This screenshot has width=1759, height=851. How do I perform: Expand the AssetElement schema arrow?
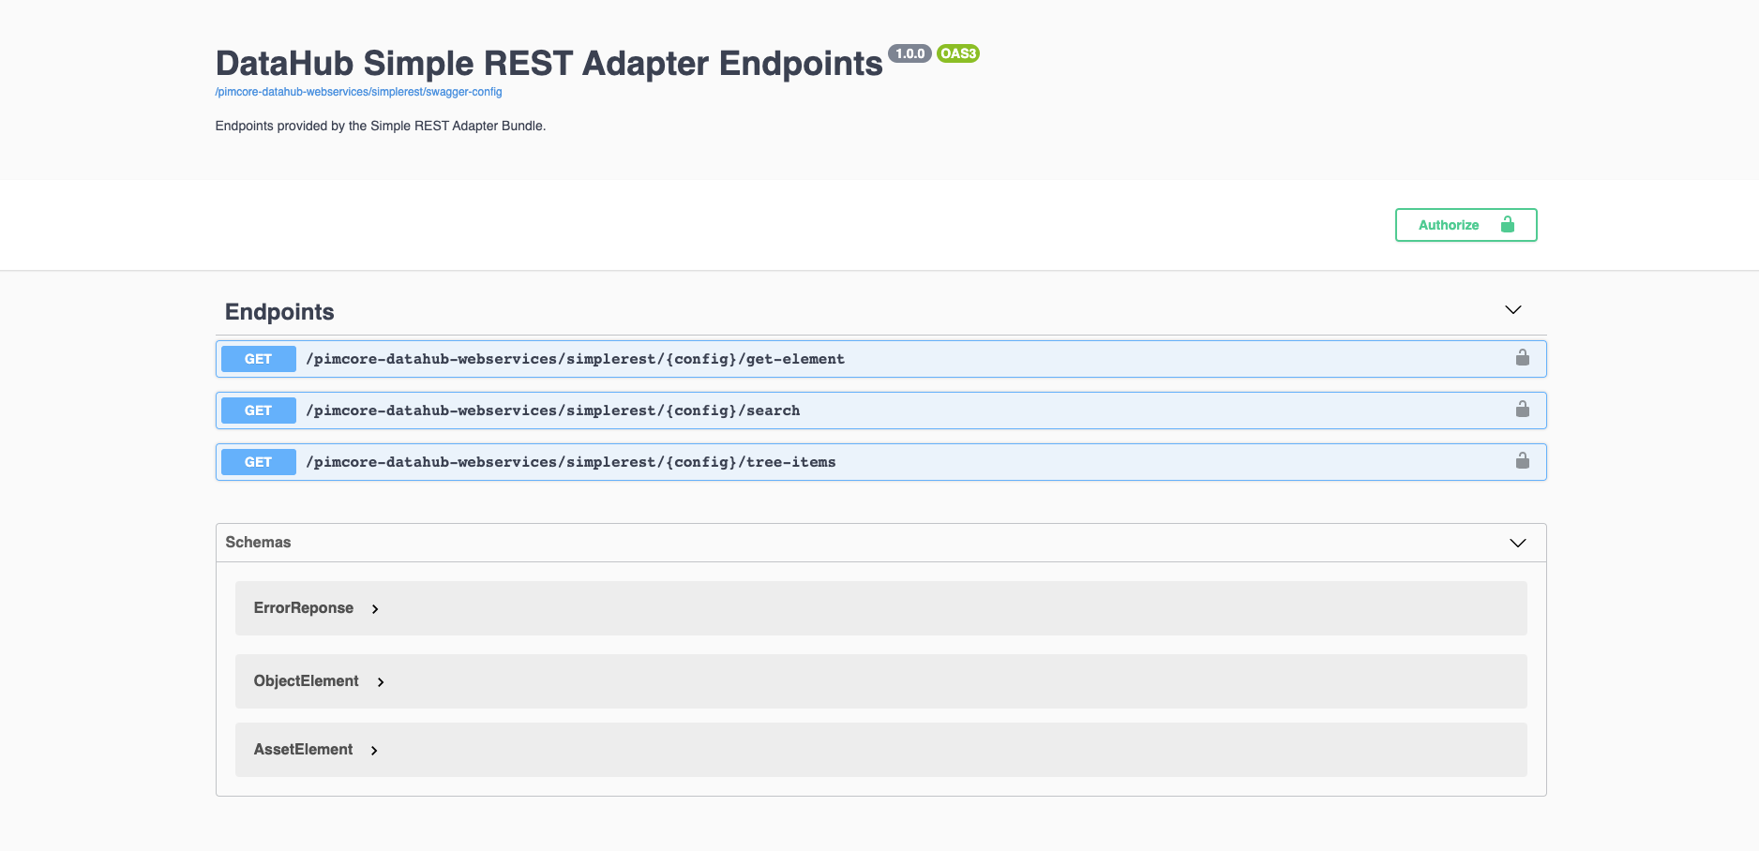click(x=374, y=751)
